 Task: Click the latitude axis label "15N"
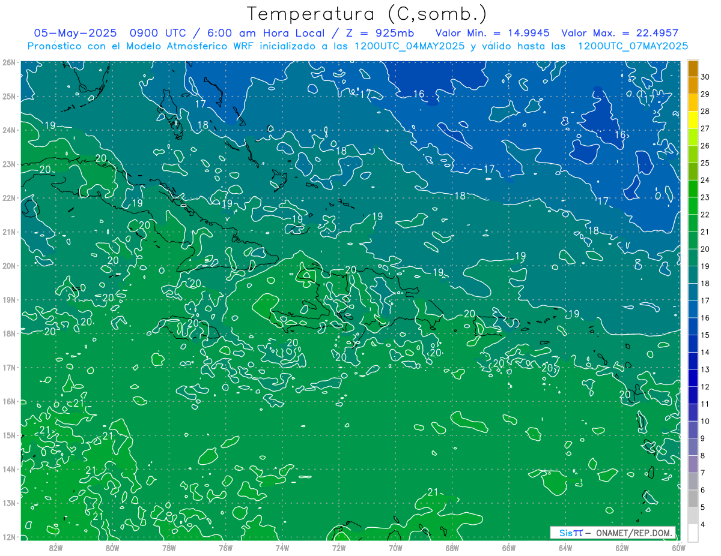[9, 435]
